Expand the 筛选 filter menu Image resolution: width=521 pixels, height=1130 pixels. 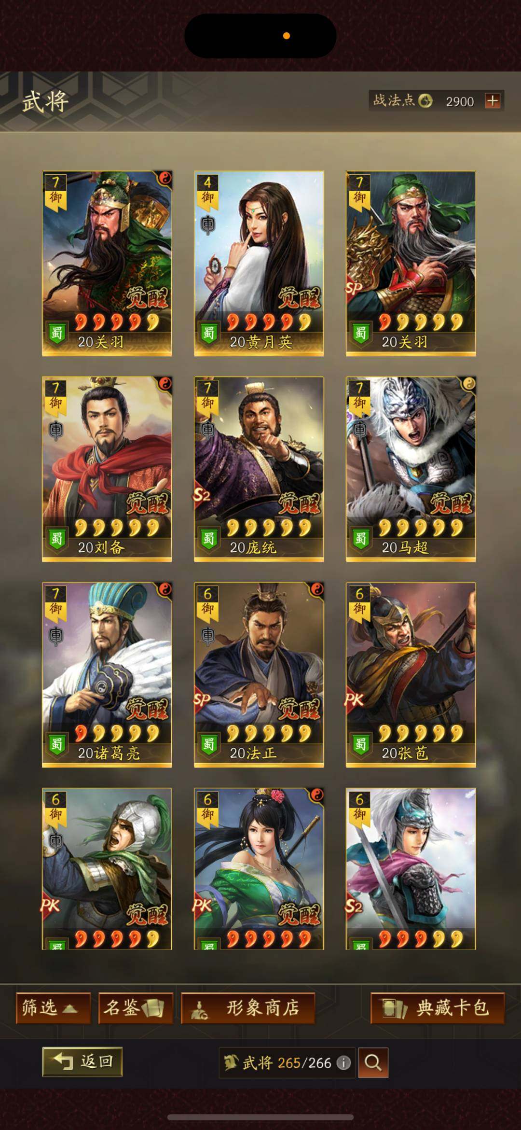[x=53, y=1008]
